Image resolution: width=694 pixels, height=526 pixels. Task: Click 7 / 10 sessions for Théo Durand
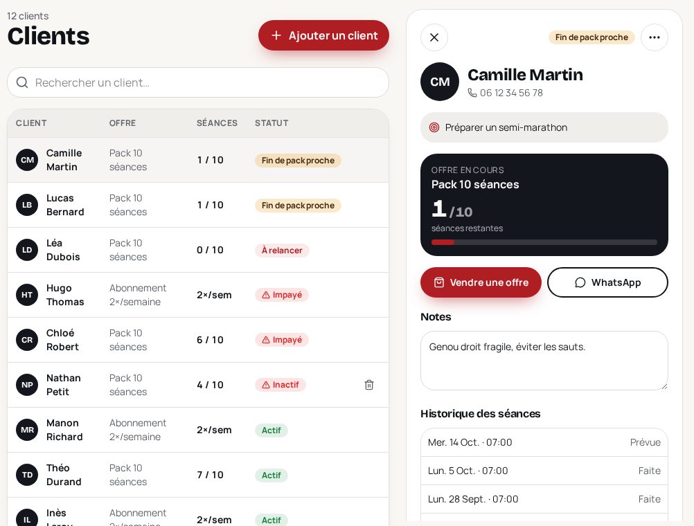(210, 475)
